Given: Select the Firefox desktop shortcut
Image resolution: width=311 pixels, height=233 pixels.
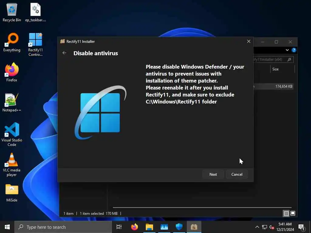Looking at the screenshot, I should 12,72.
